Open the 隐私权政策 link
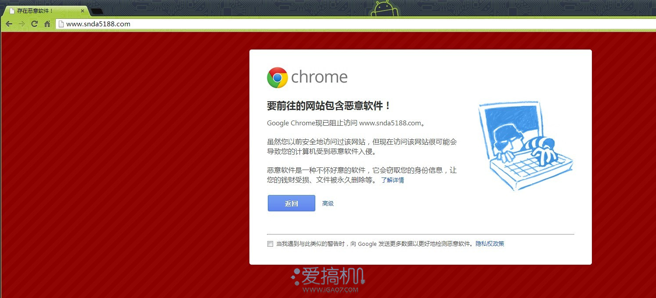Image resolution: width=656 pixels, height=298 pixels. 490,244
